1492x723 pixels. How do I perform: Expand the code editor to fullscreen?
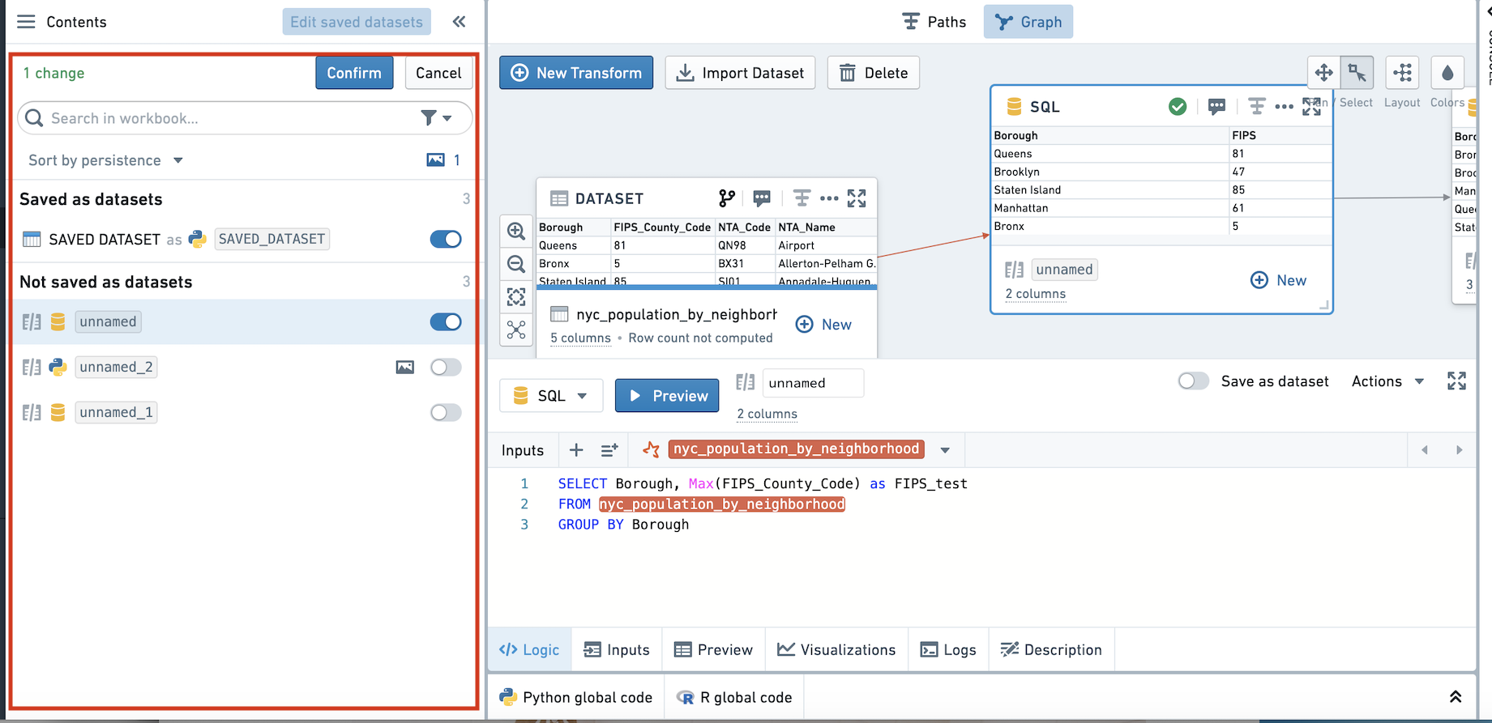pos(1456,381)
